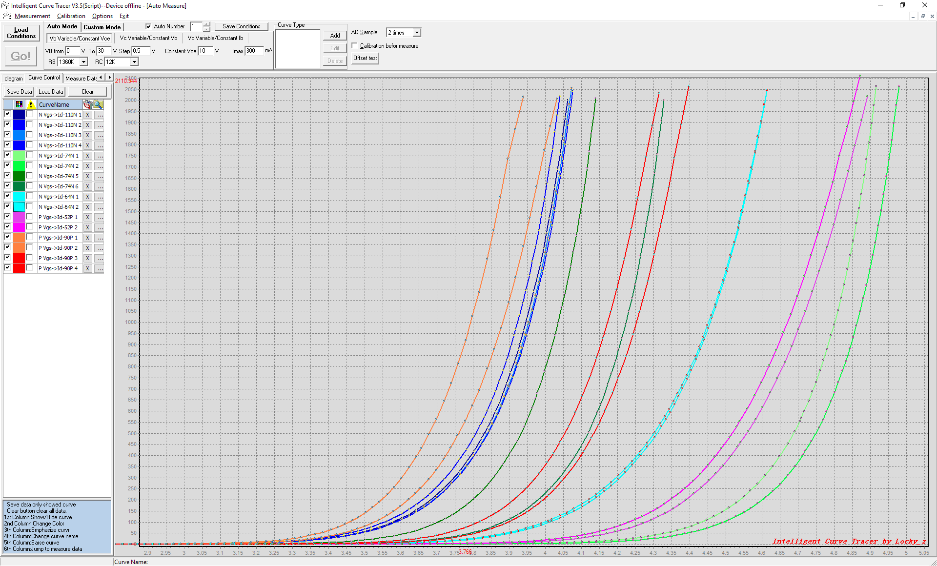
Task: Click the magnifier jump-to-data column header icon
Action: click(99, 104)
